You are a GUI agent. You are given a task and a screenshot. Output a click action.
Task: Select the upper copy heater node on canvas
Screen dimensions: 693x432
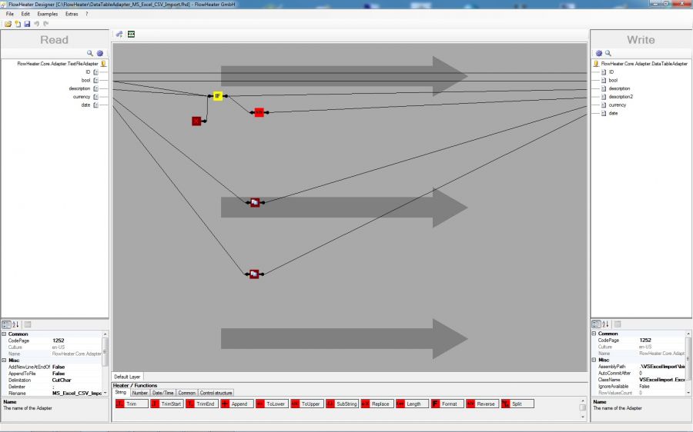pyautogui.click(x=255, y=202)
